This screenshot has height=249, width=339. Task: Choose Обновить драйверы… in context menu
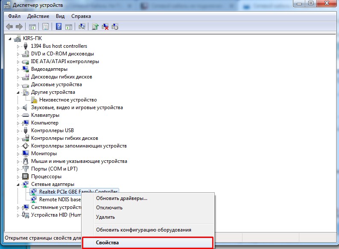point(148,198)
